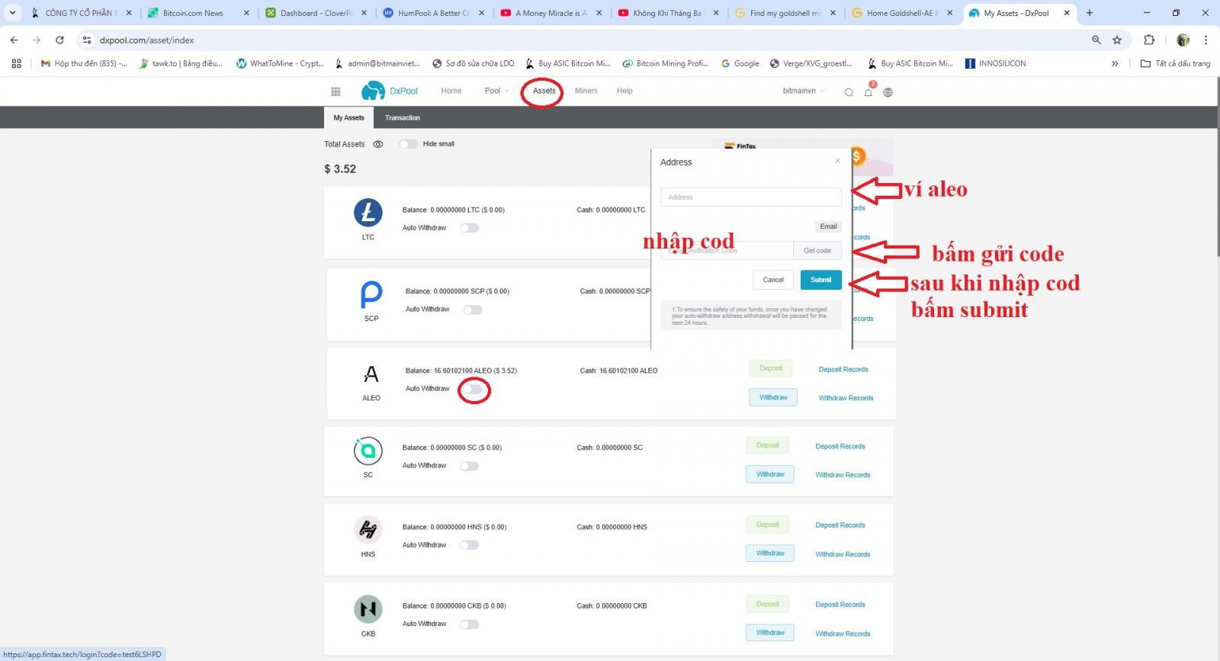Screen dimensions: 1220x661
Task: Click the SC coin icon
Action: (x=368, y=451)
